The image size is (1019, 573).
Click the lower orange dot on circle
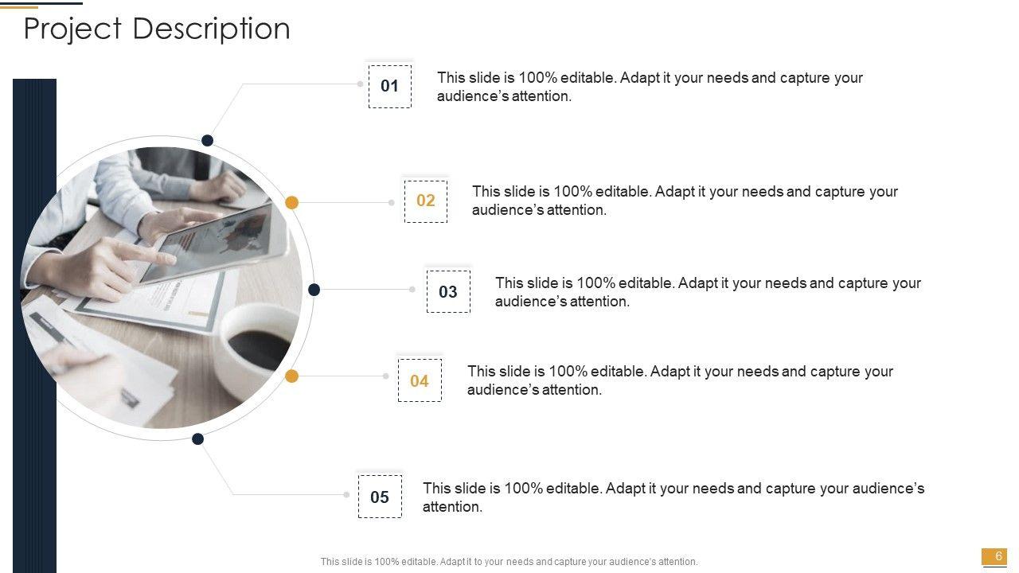292,376
